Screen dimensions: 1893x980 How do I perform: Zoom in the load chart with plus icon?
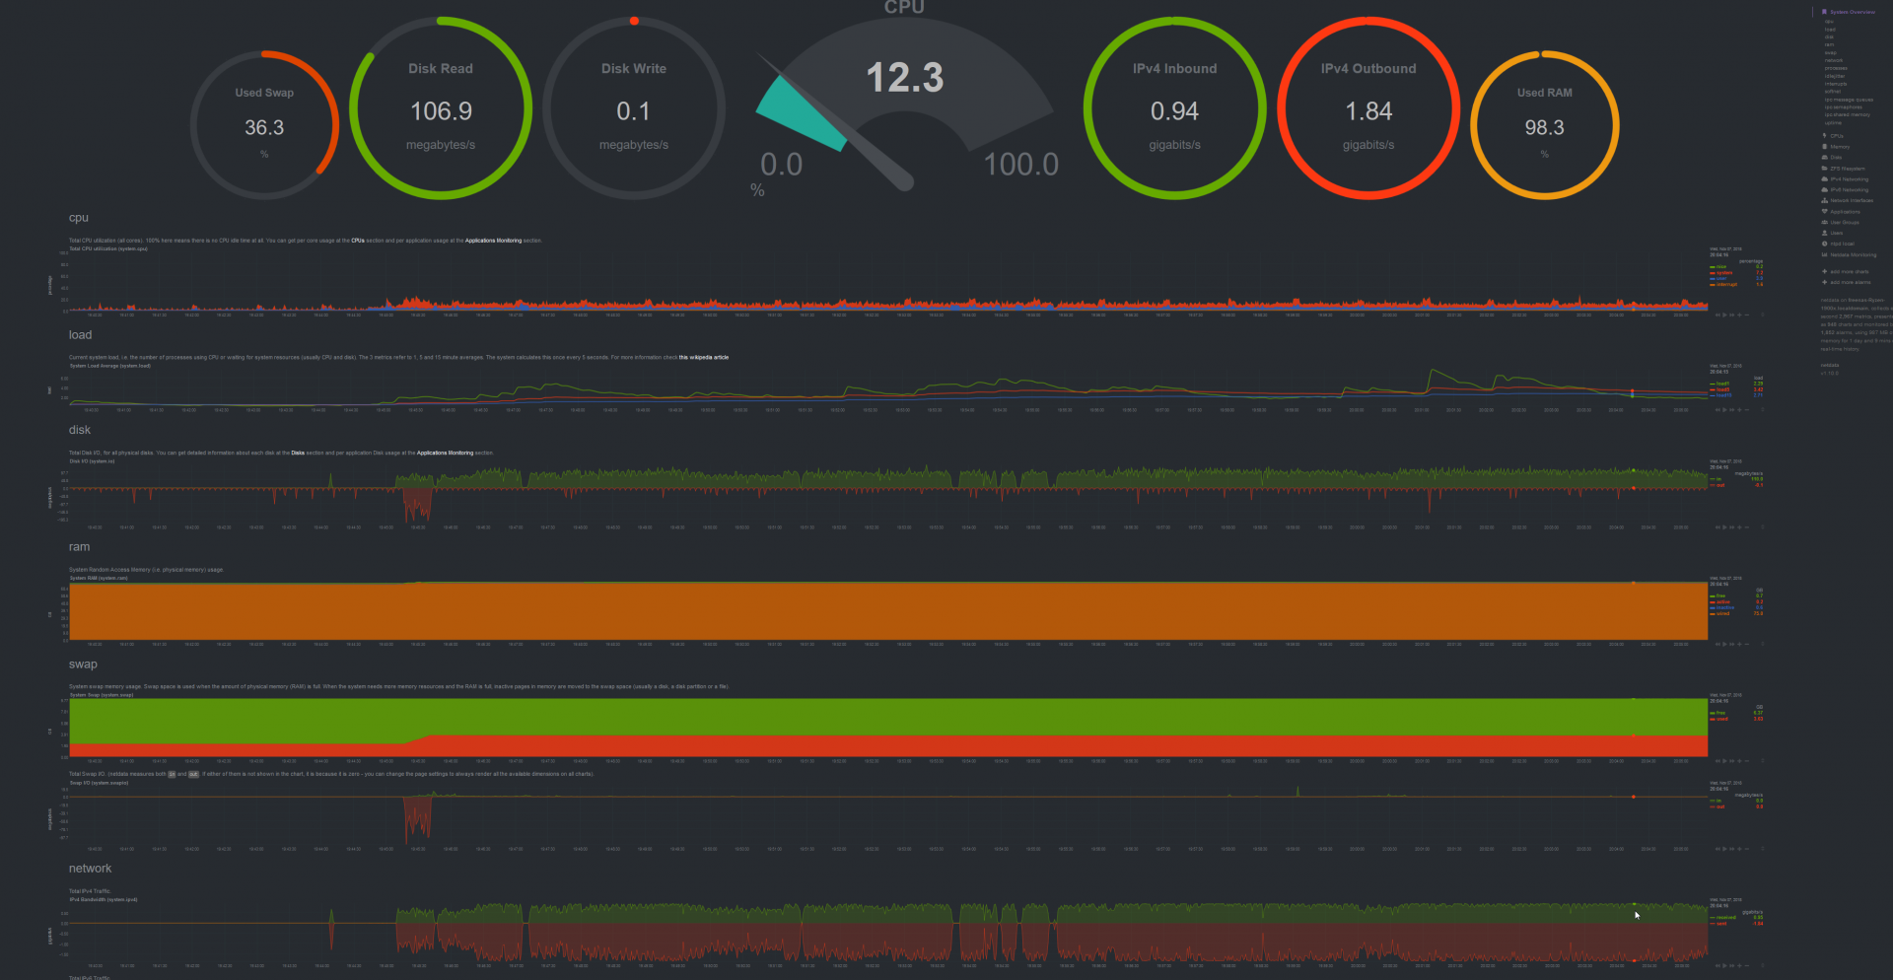pyautogui.click(x=1739, y=409)
